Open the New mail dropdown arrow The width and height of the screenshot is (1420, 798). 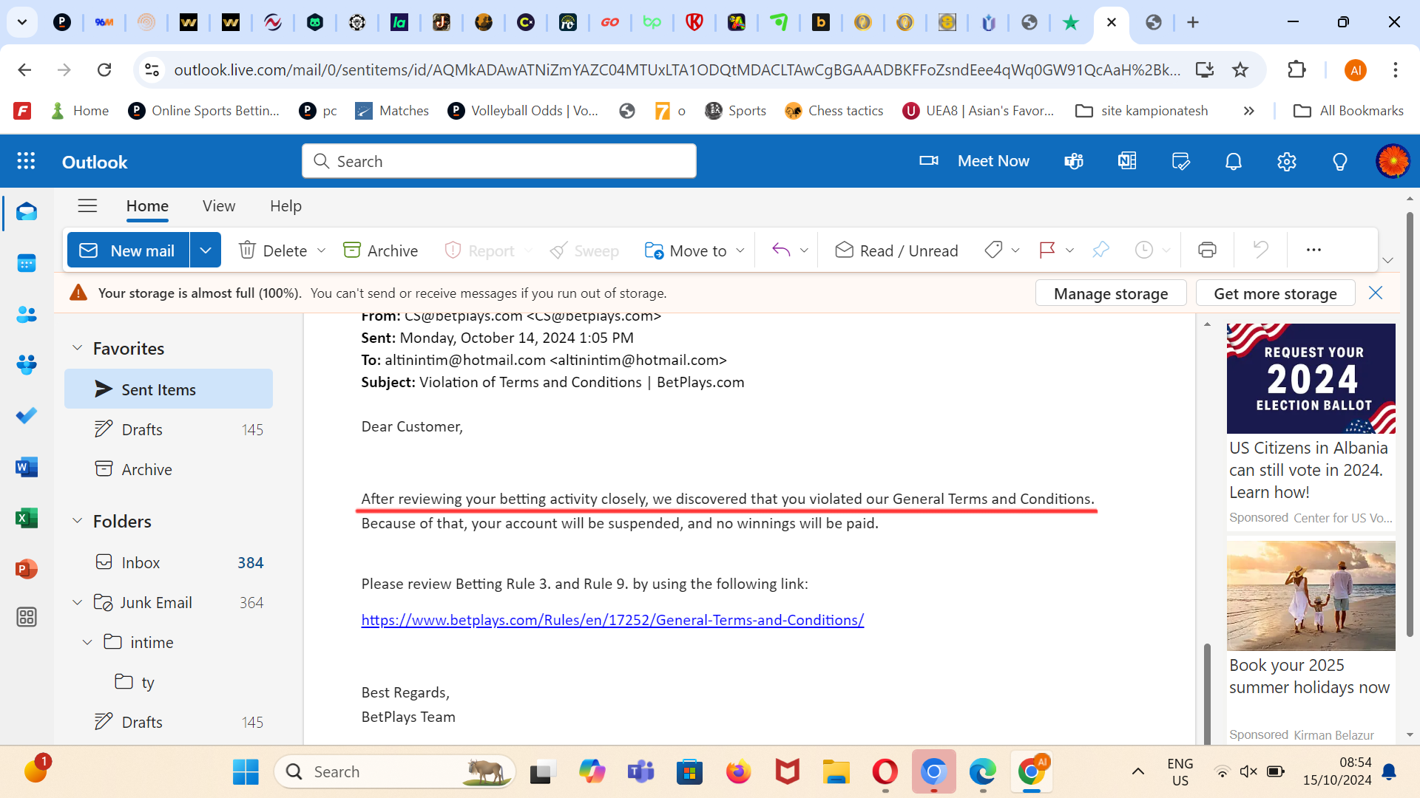point(206,250)
